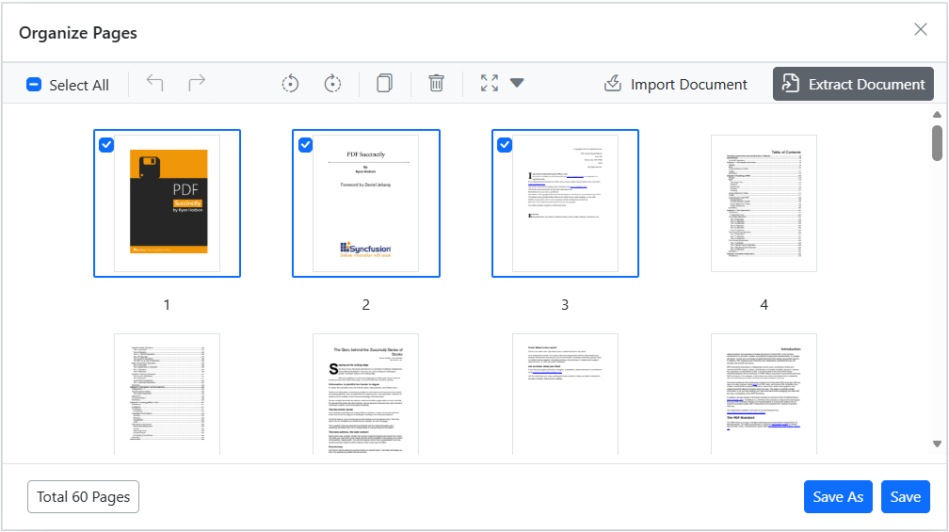Screen dimensions: 949x532
Task: Click scrollbar down arrow
Action: (937, 444)
